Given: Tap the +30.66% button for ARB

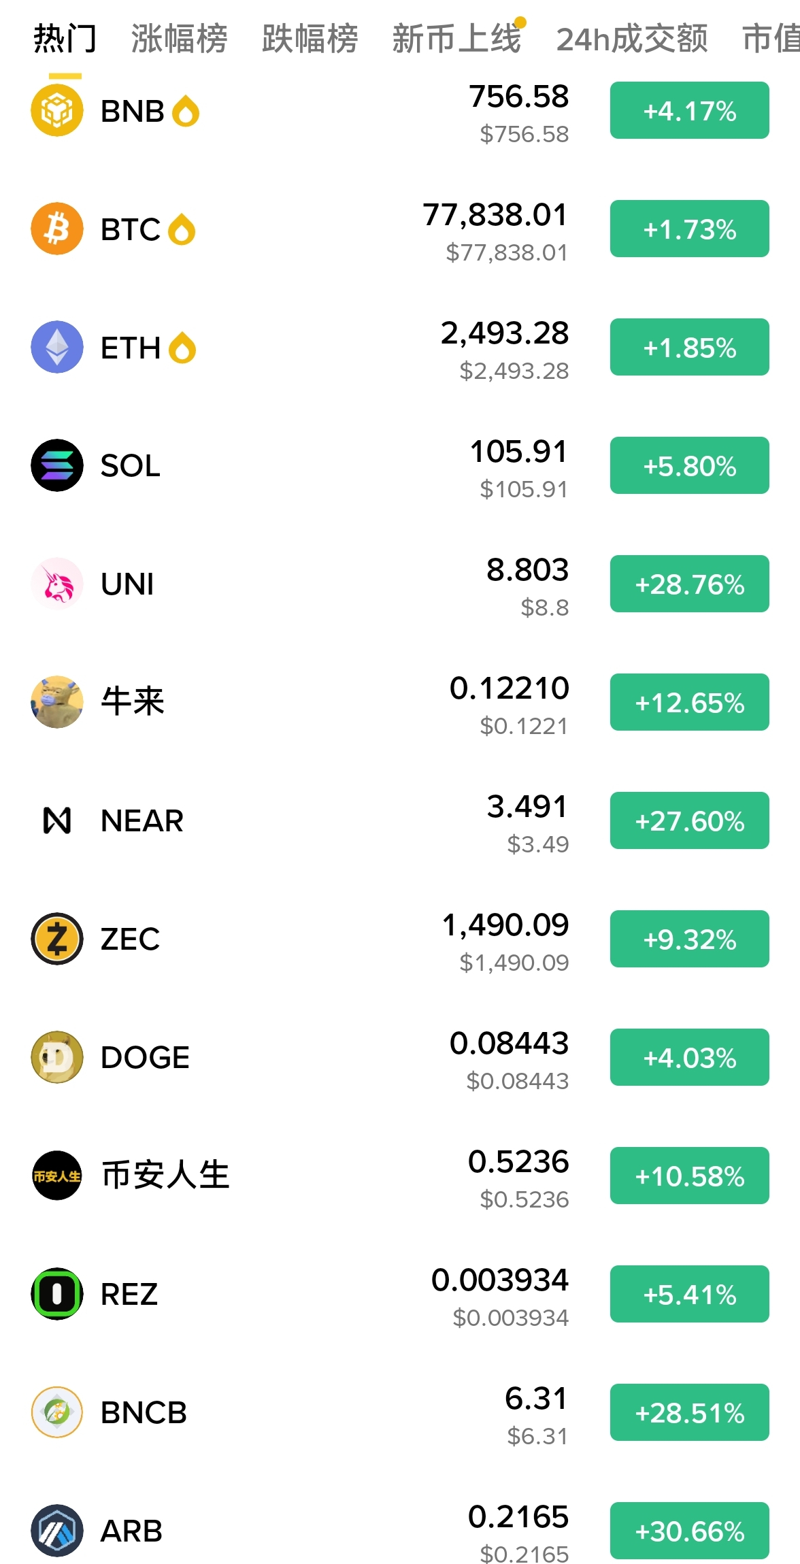Looking at the screenshot, I should pos(690,1531).
